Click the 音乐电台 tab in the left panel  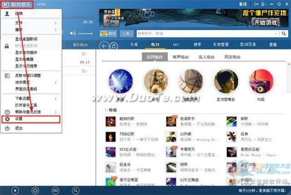[x=80, y=45]
